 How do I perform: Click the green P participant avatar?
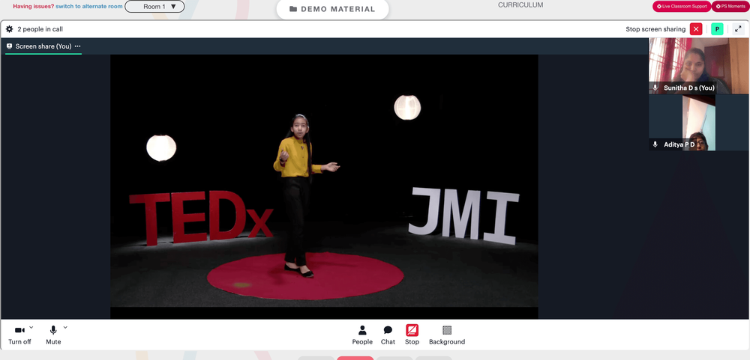(717, 29)
